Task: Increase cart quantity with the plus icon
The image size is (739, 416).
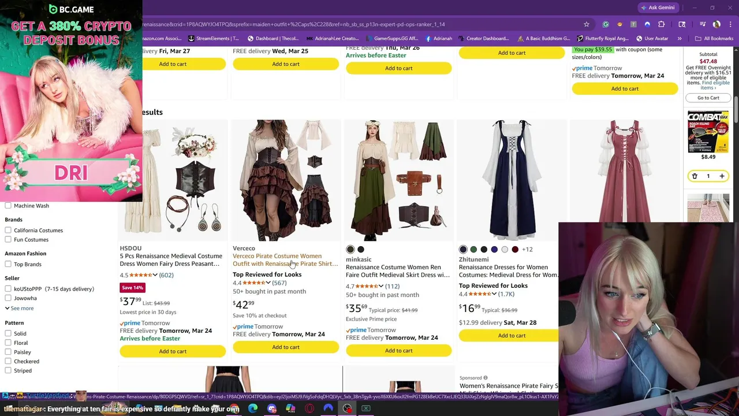Action: 722,176
